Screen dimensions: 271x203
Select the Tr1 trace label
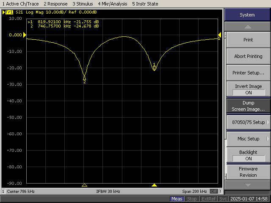[9, 12]
